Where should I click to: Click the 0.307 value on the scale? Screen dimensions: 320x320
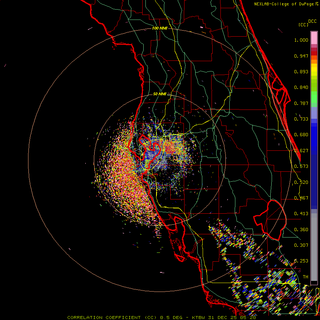coord(301,245)
